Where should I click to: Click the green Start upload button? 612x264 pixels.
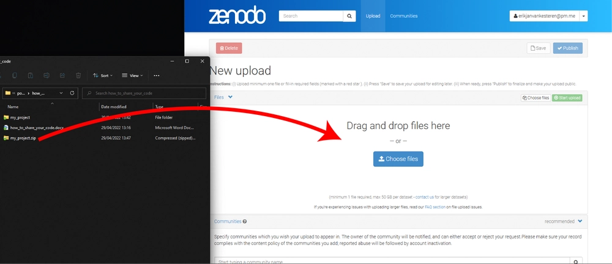pos(567,98)
